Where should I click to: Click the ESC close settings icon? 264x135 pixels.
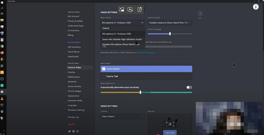click(200, 14)
